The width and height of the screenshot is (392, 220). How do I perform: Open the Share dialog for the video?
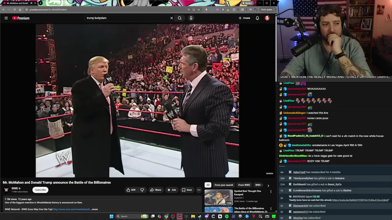point(156,190)
